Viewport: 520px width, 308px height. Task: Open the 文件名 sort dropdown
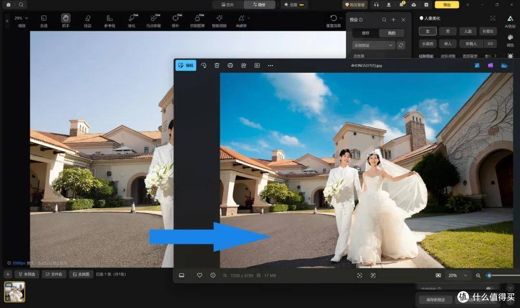(x=54, y=274)
